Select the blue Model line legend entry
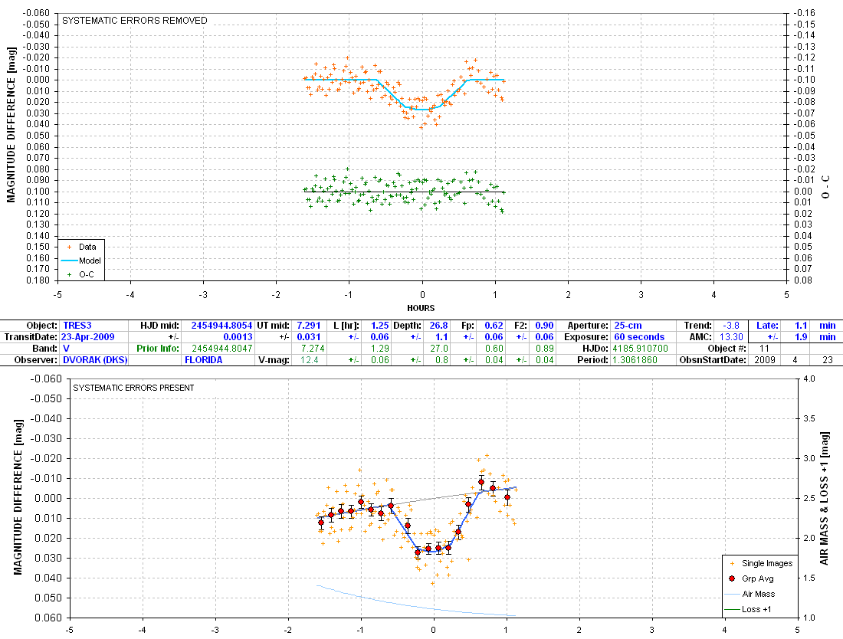Viewport: 843px width, 639px height. coord(71,260)
